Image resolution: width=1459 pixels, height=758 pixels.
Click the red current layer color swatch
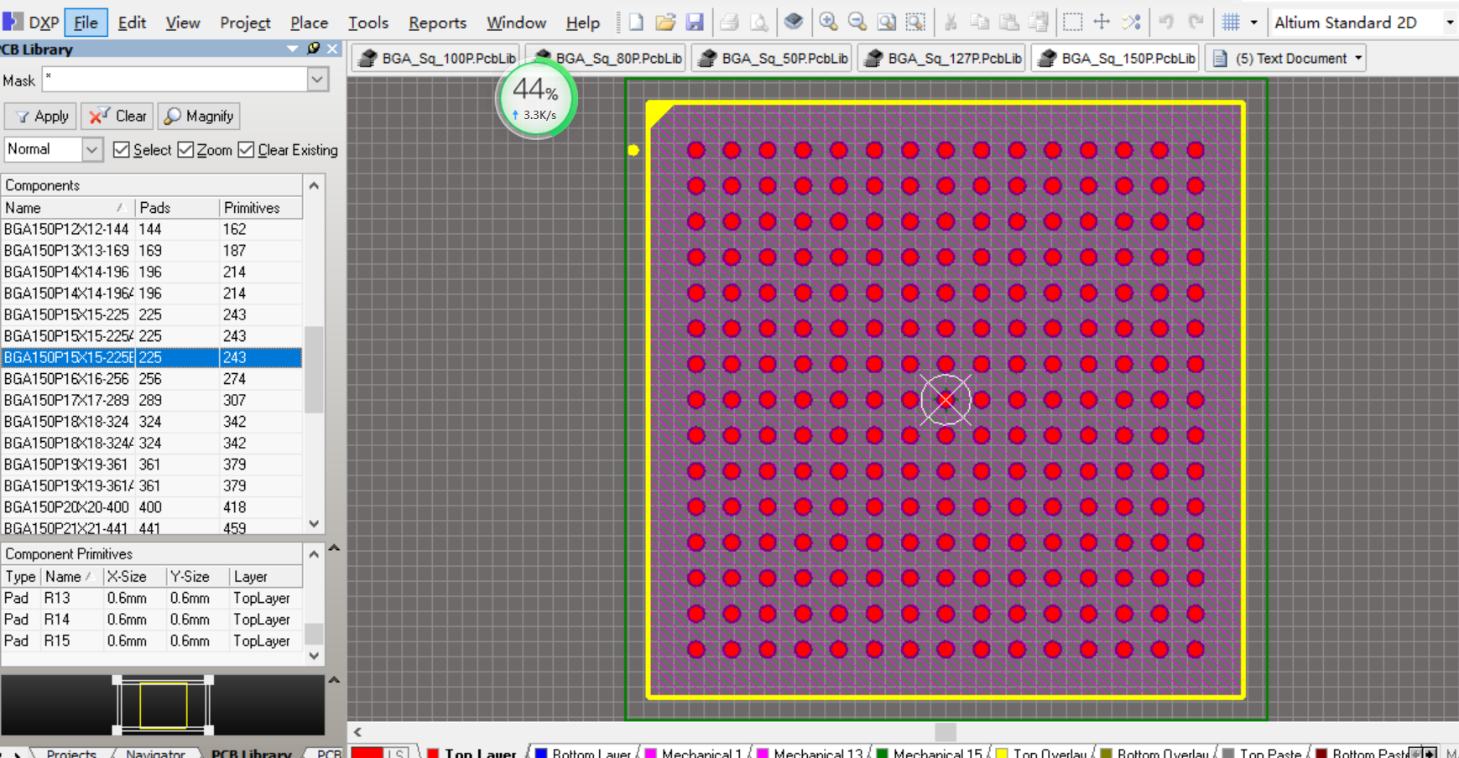click(x=367, y=752)
